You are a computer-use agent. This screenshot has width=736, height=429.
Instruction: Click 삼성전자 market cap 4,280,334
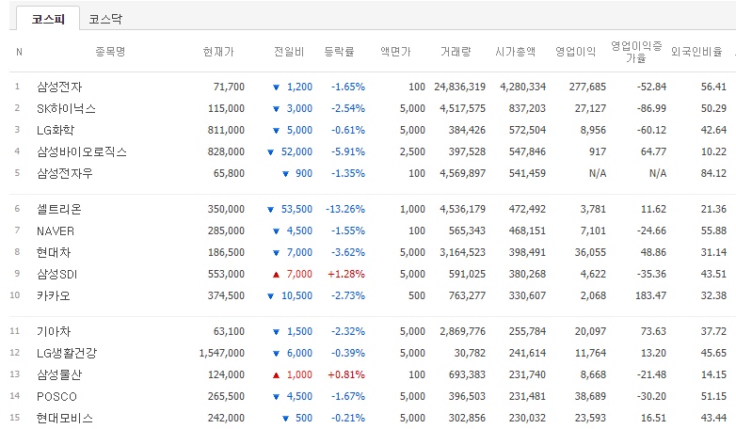[x=523, y=87]
